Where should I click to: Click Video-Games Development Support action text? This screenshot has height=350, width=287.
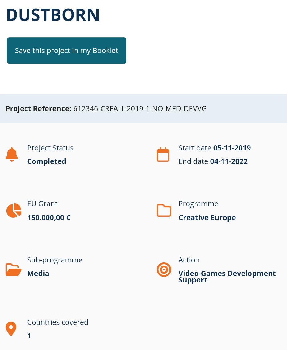227,277
